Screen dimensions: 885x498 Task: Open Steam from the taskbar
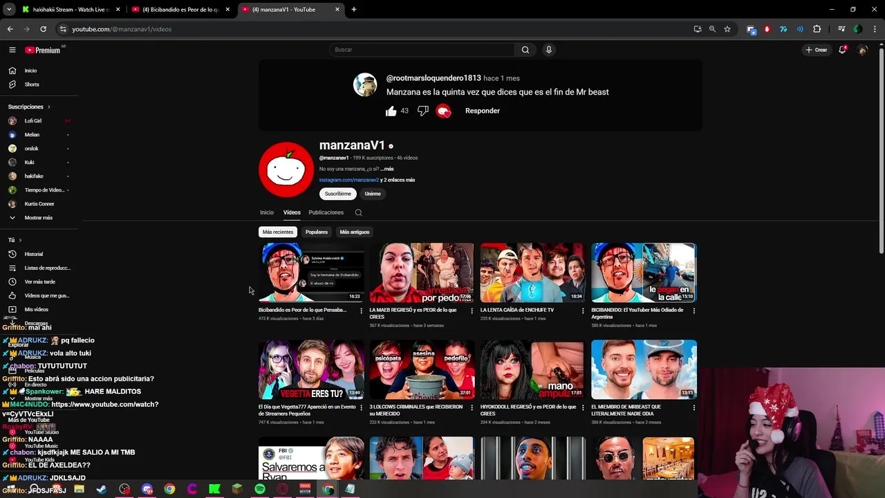pos(102,489)
